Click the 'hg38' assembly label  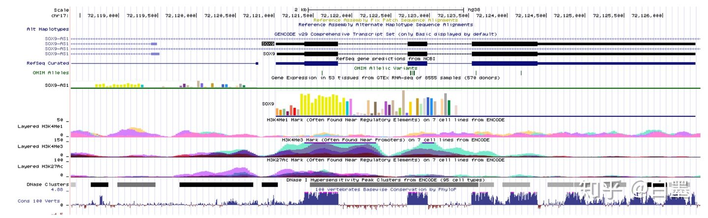coord(474,9)
